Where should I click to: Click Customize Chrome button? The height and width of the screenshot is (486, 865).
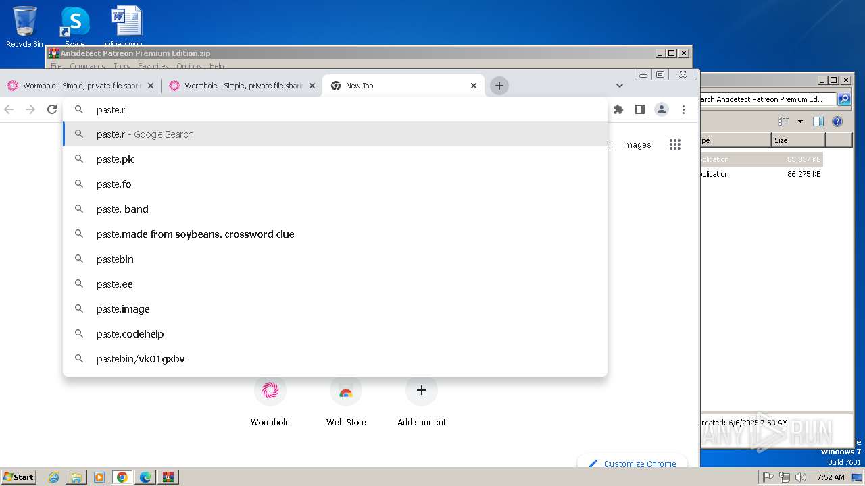pyautogui.click(x=633, y=464)
